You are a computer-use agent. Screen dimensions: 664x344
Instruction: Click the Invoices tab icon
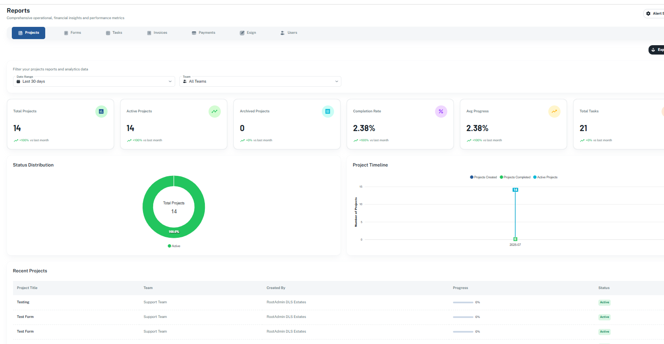click(149, 33)
